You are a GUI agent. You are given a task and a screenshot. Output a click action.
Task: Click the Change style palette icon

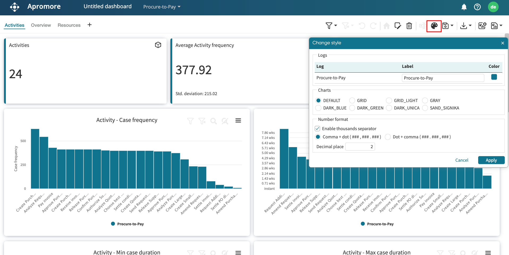(434, 26)
